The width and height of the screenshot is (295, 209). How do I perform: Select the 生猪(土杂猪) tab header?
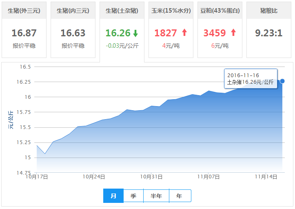tap(122, 11)
